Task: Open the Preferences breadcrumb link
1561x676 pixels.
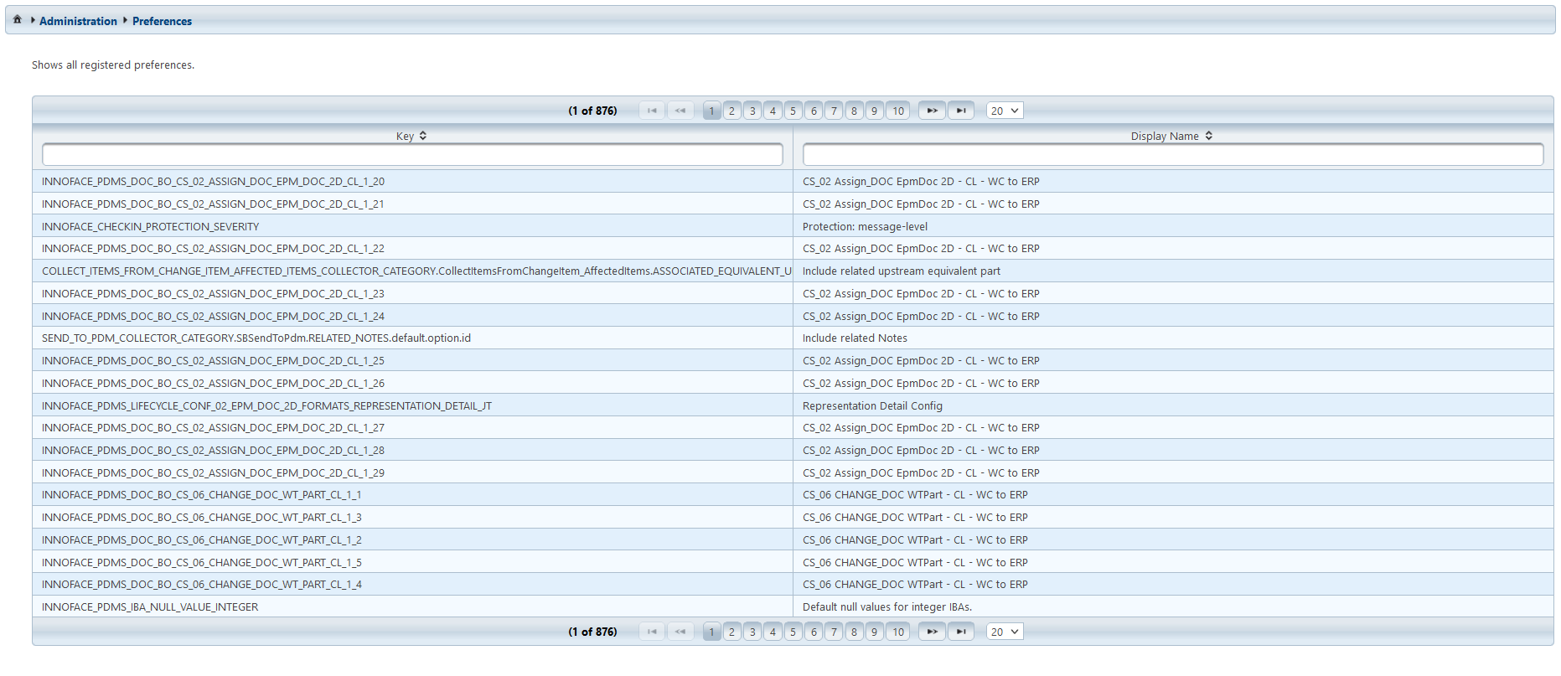Action: click(162, 21)
